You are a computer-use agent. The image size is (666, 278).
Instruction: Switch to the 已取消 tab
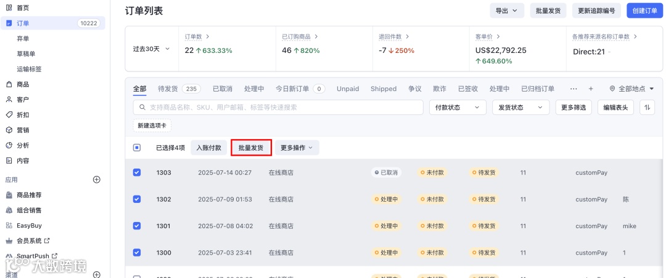click(223, 89)
